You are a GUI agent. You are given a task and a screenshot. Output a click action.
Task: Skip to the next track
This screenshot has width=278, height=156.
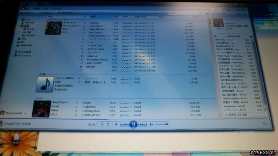click(x=142, y=124)
